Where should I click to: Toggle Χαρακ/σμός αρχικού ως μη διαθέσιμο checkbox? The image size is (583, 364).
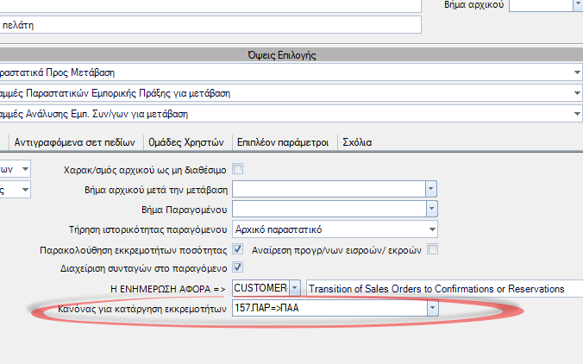237,169
